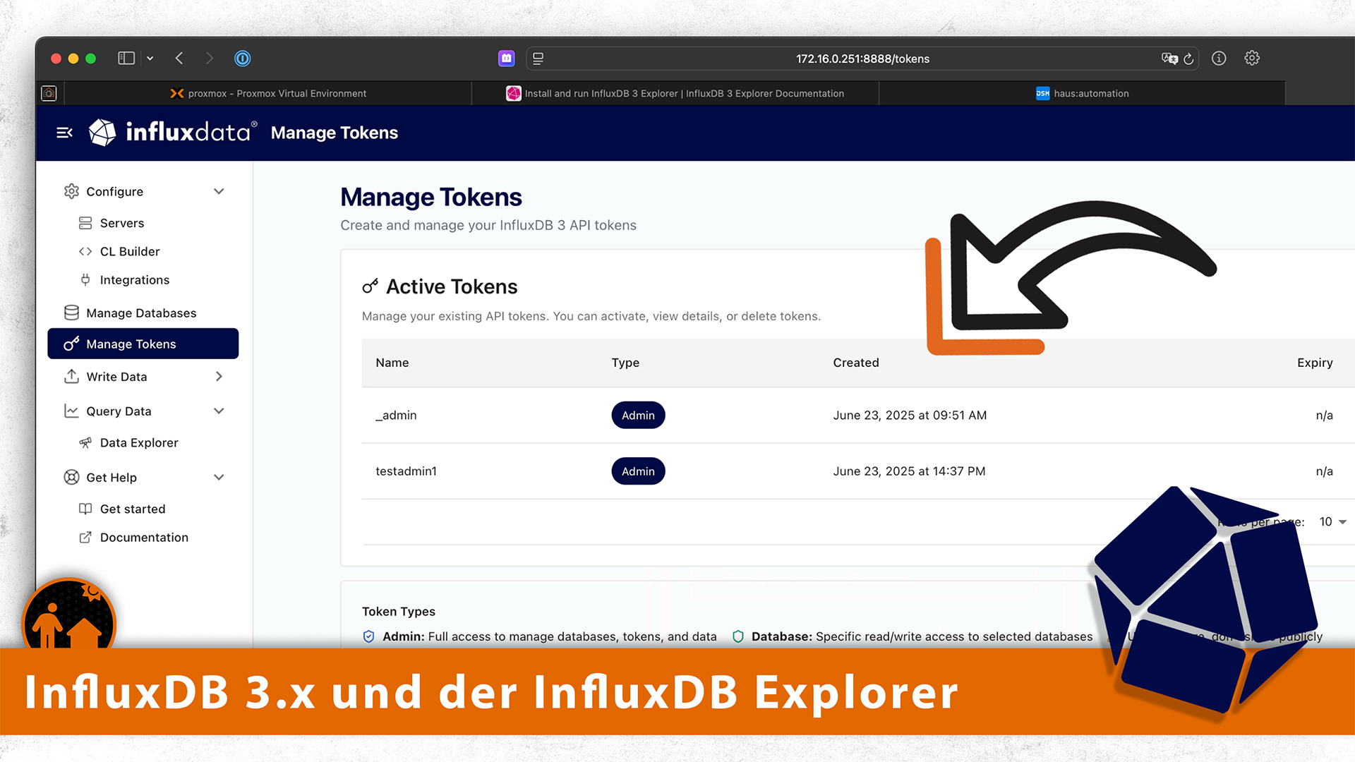Image resolution: width=1355 pixels, height=762 pixels.
Task: Click the Integrations plug icon
Action: 85,280
